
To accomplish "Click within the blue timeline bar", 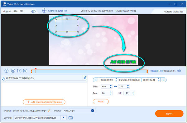I will coord(89,71).
